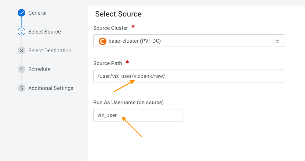Open the Schedule wizard step

tap(39, 69)
